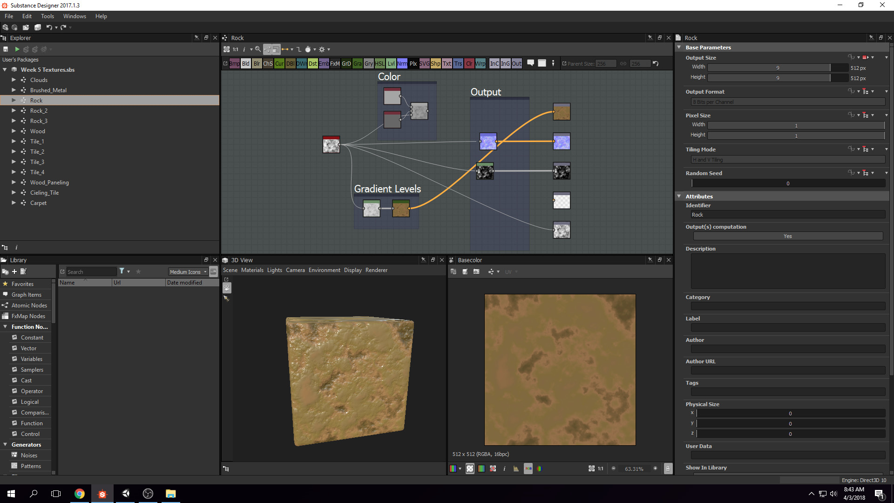Image resolution: width=894 pixels, height=503 pixels.
Task: Expand the Wood package in the Explorer
Action: pyautogui.click(x=14, y=131)
